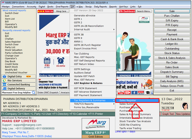Open the YouTube icon link

[x=121, y=93]
